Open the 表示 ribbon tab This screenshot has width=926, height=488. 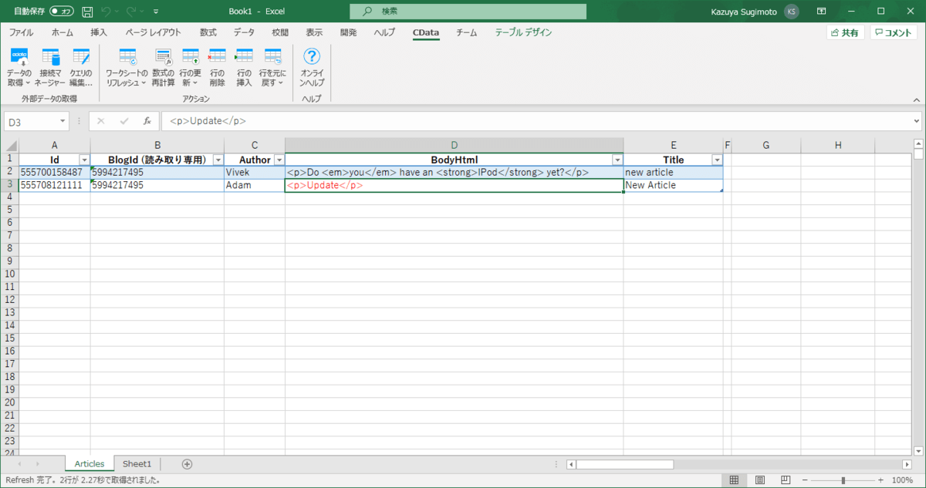pos(314,32)
